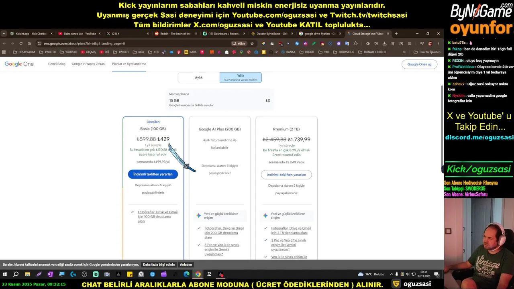Click the address bar URL field
Image resolution: width=514 pixels, height=289 pixels.
pos(135,43)
